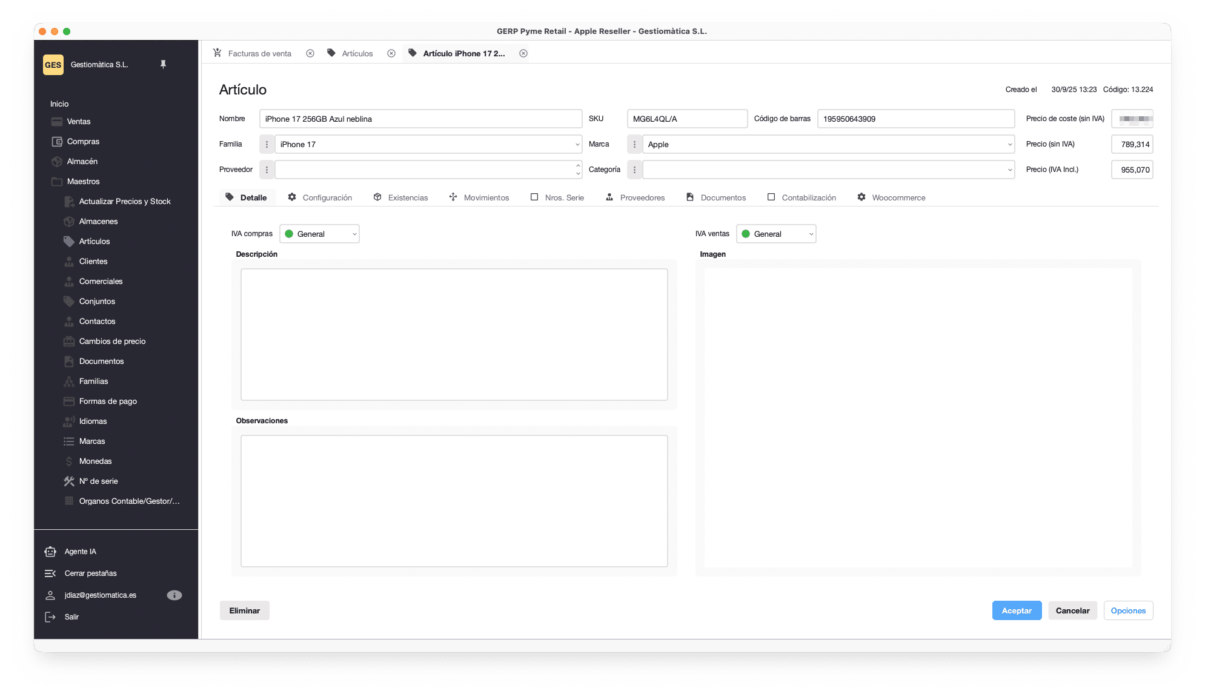Open Nº de serie tools icon
This screenshot has height=697, width=1205.
coord(69,481)
